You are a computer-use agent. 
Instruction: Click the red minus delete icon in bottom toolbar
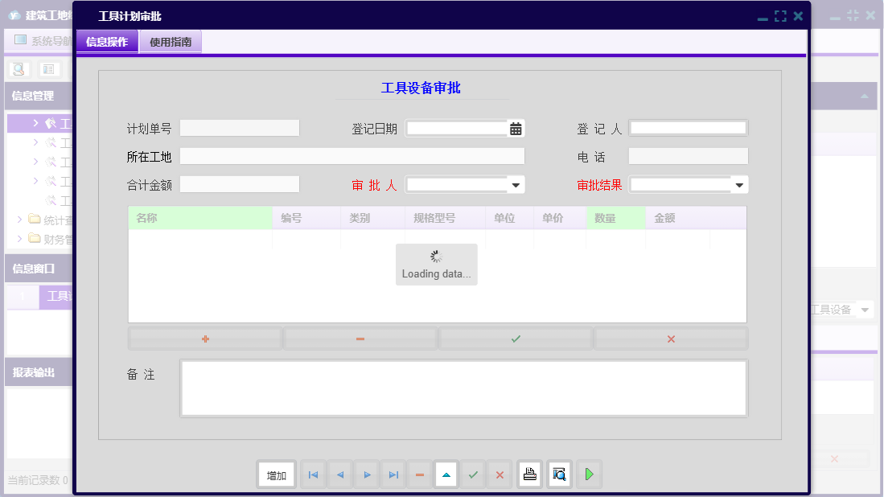[x=419, y=474]
